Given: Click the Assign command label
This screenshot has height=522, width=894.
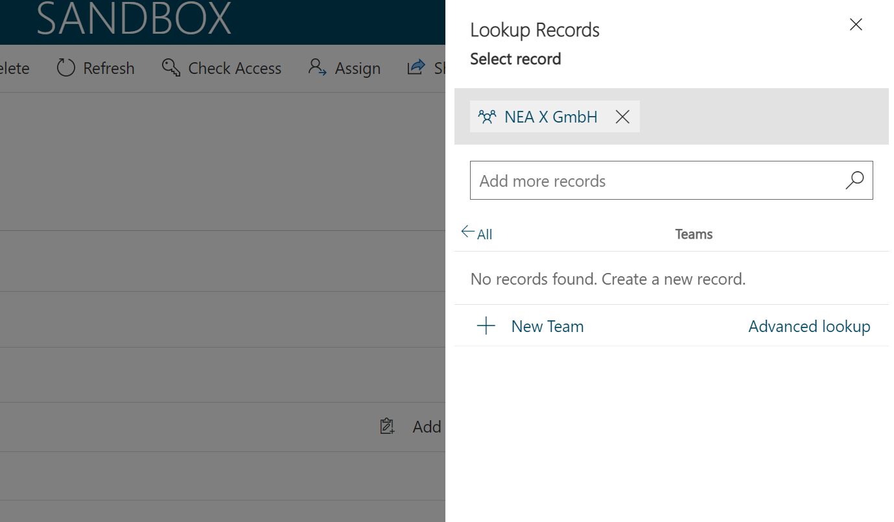Looking at the screenshot, I should (357, 68).
